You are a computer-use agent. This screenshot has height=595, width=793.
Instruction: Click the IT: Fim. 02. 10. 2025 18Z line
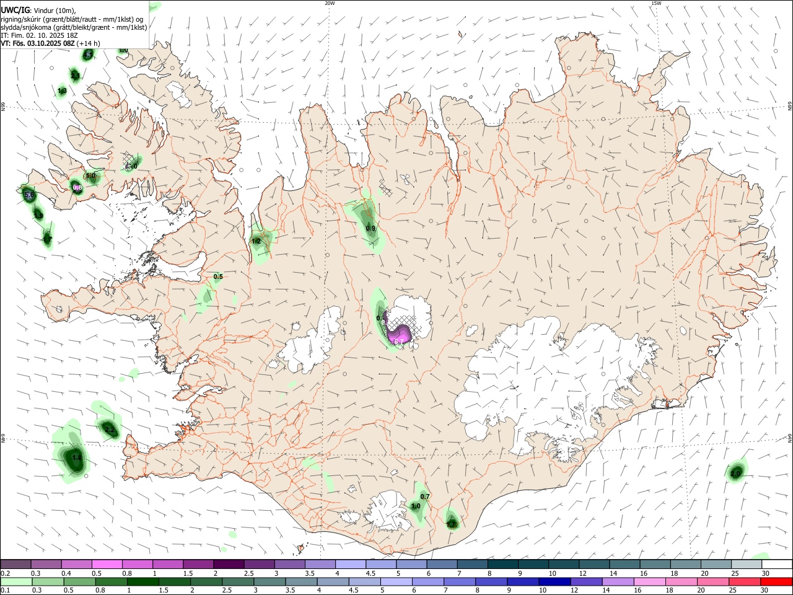click(39, 35)
